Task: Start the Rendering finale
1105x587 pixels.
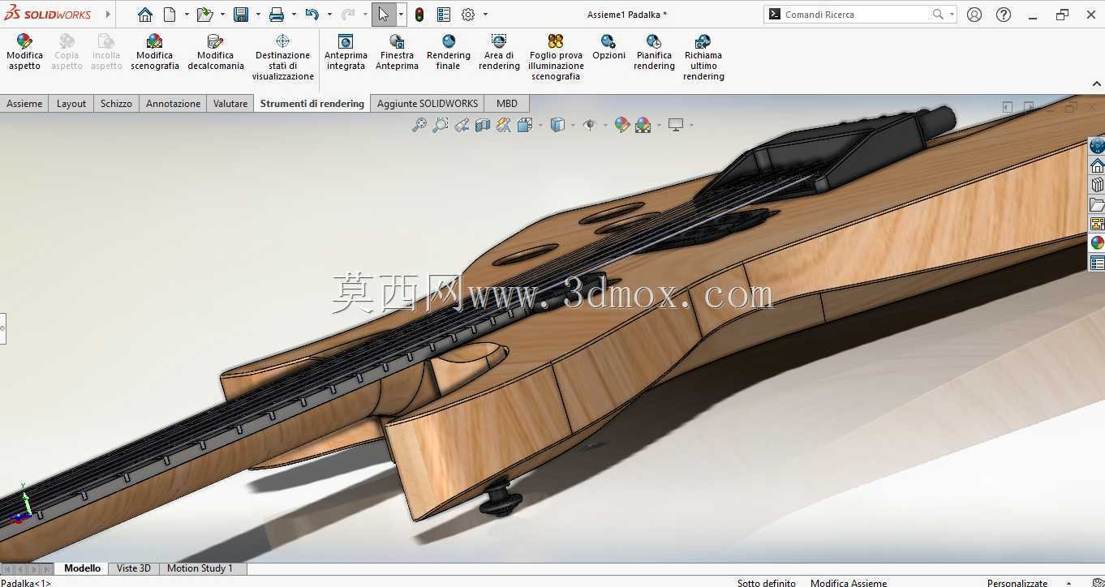Action: pos(448,52)
